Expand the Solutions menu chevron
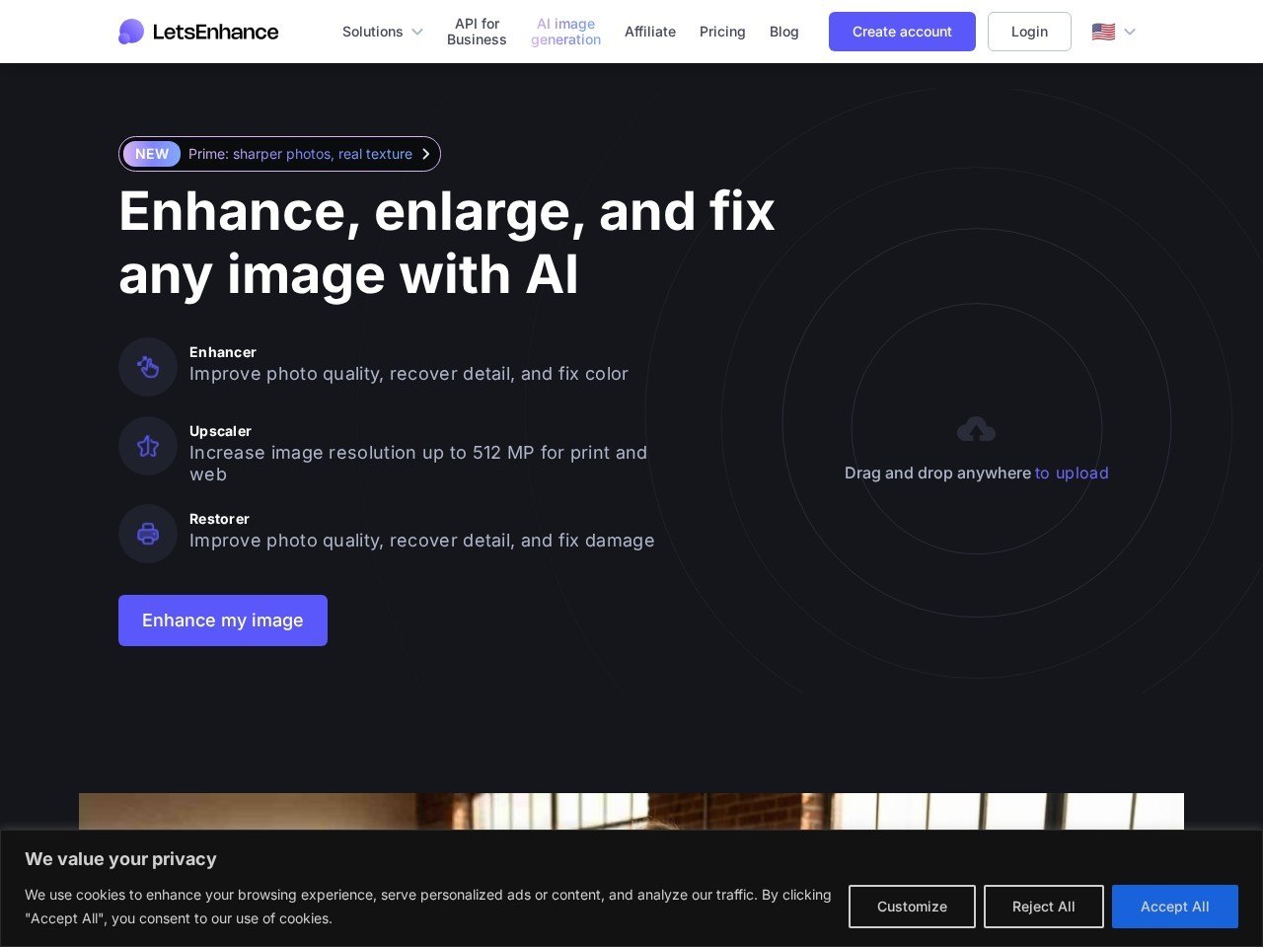Image resolution: width=1263 pixels, height=947 pixels. (x=417, y=32)
